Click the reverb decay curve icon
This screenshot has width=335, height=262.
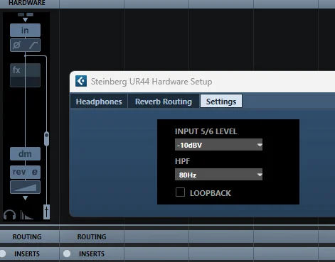tap(26, 215)
